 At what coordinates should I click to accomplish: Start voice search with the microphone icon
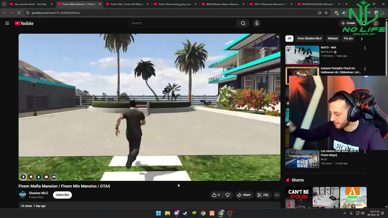pyautogui.click(x=257, y=23)
